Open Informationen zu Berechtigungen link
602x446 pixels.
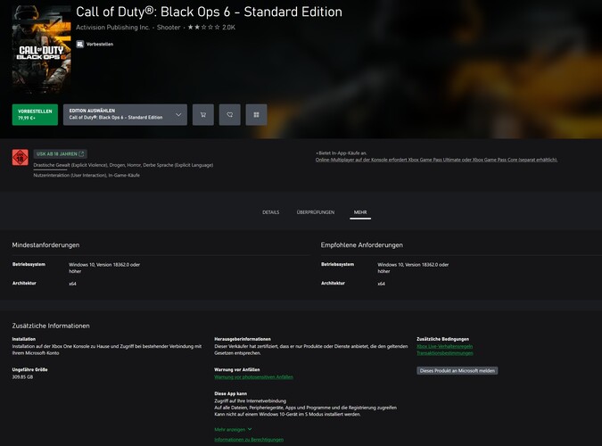(249, 440)
